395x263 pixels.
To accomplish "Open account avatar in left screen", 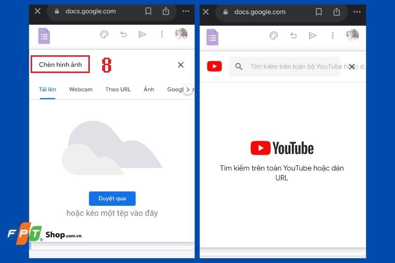I will (181, 34).
